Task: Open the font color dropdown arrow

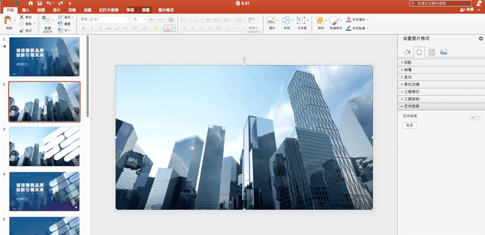Action: click(174, 28)
